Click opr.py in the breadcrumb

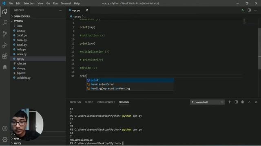point(77,16)
